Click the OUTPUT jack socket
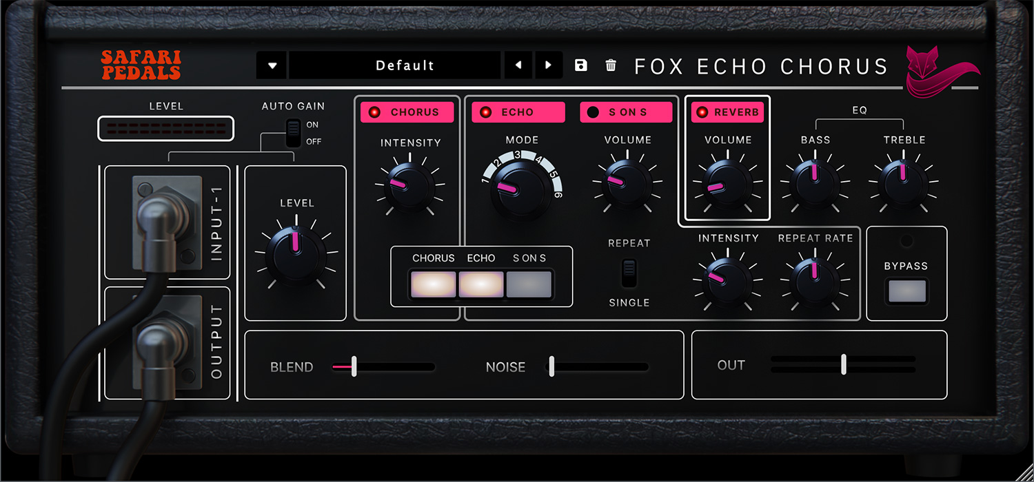1034x482 pixels. pos(165,342)
